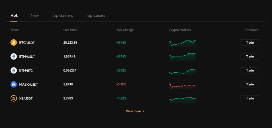The image size is (272, 128).
Task: Click the MASK coin icon
Action: point(14,85)
